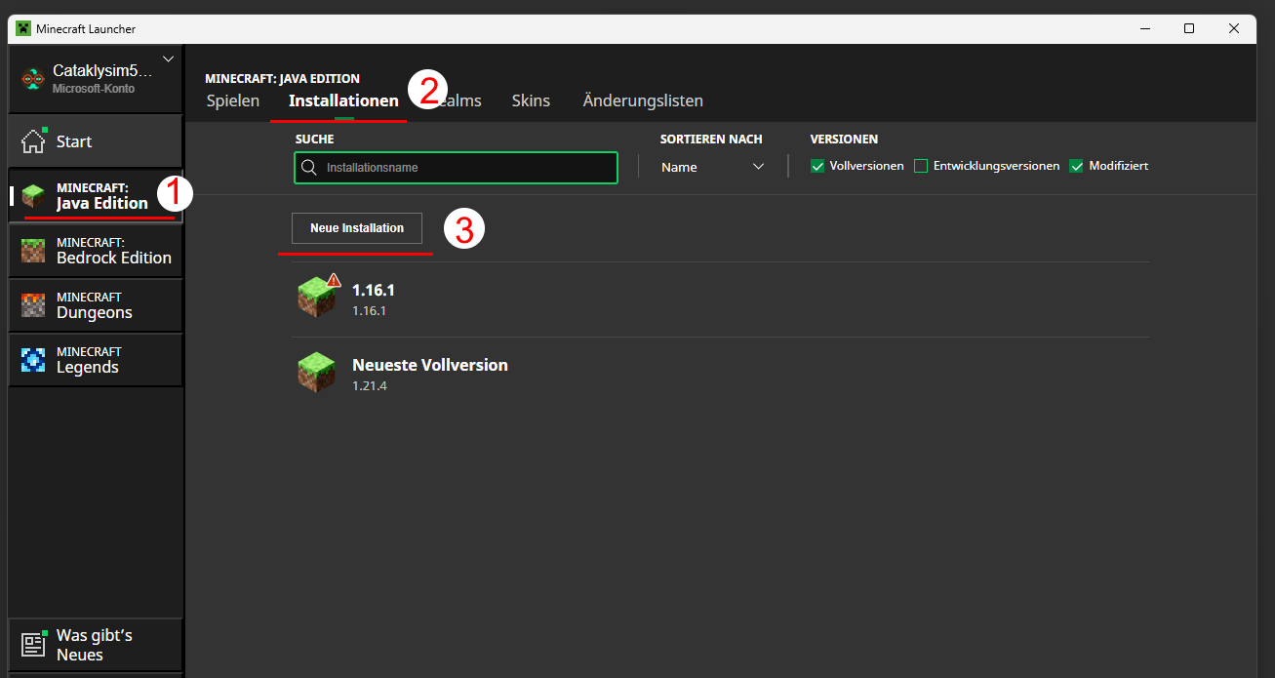
Task: Go to the Änderungslisten tab
Action: pyautogui.click(x=643, y=100)
